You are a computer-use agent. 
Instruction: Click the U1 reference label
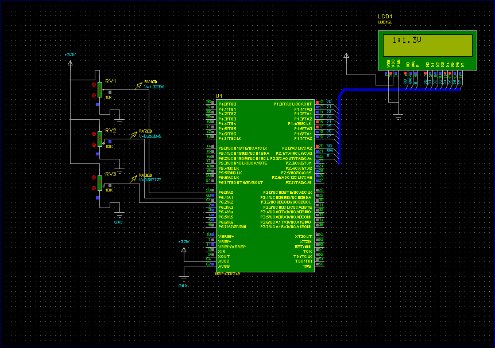[219, 96]
